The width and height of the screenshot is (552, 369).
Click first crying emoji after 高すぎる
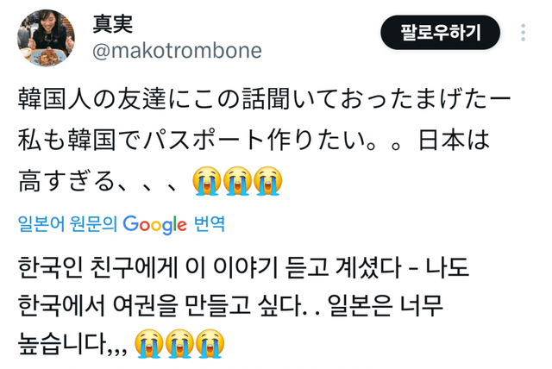207,181
